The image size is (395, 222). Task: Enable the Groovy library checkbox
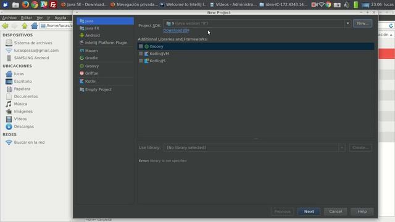point(141,46)
